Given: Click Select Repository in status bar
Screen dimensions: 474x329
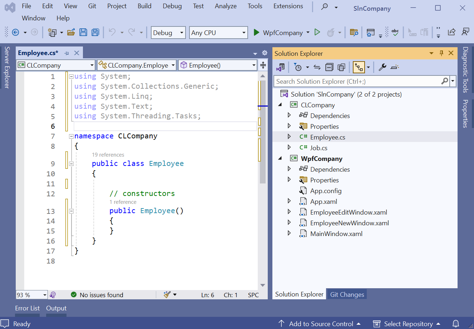Looking at the screenshot, I should pyautogui.click(x=408, y=324).
